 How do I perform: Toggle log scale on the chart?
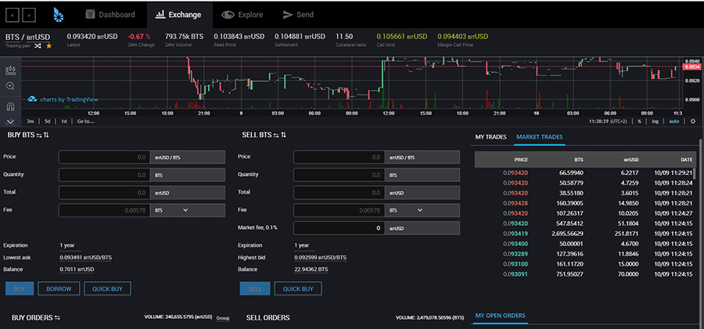[x=655, y=121]
